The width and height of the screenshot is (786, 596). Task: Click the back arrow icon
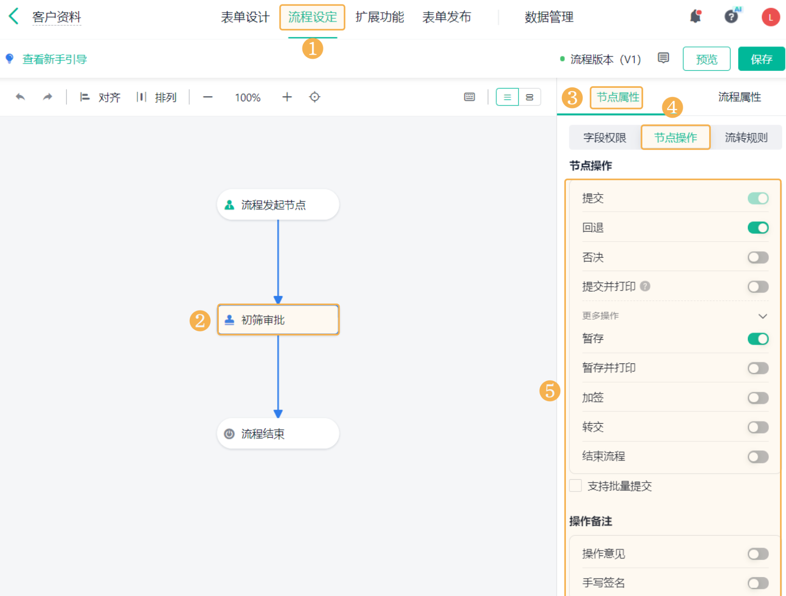(14, 17)
